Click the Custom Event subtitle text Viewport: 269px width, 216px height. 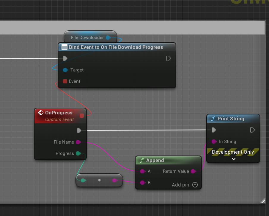point(59,119)
